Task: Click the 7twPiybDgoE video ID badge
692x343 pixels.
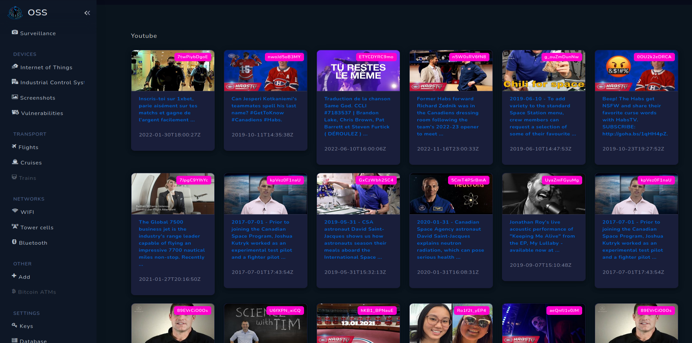Action: coord(193,57)
